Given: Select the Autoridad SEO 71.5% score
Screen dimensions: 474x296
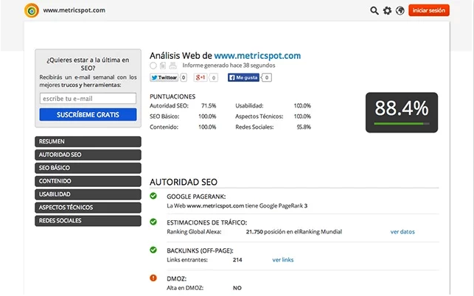Looking at the screenshot, I should pos(209,106).
